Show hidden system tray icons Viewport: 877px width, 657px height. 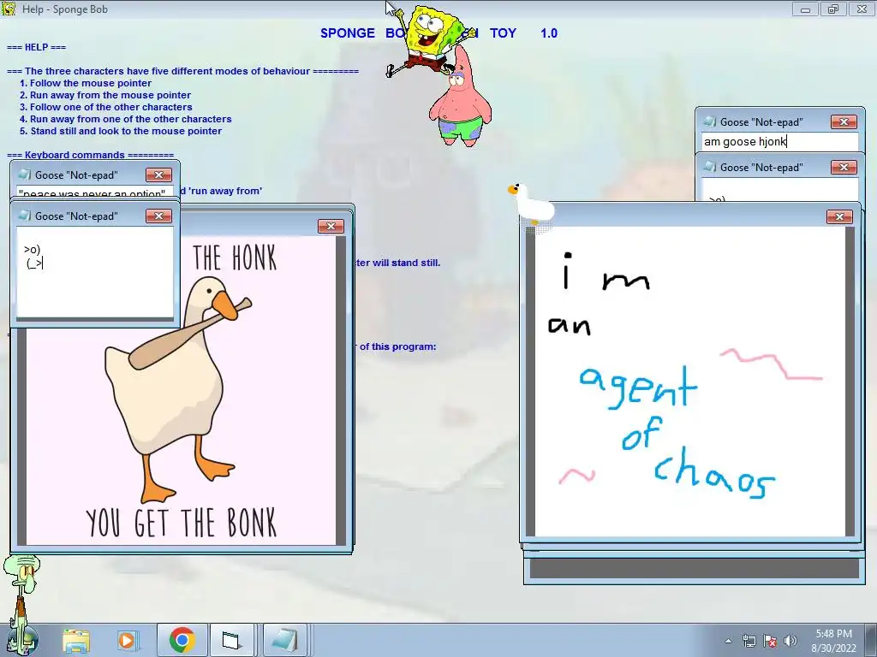coord(728,642)
